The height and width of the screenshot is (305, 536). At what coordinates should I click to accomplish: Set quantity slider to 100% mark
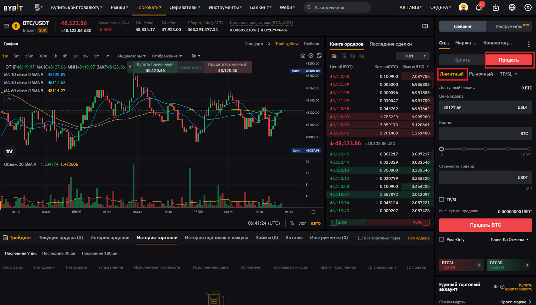529,149
